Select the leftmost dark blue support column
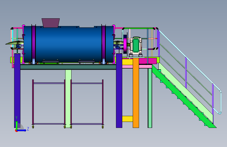 coord(17,91)
